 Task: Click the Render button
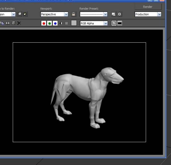point(148,7)
